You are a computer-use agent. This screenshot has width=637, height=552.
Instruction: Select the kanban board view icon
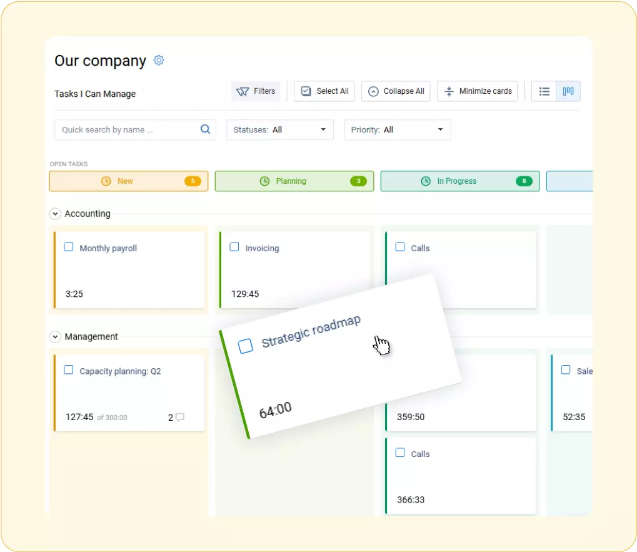[567, 91]
